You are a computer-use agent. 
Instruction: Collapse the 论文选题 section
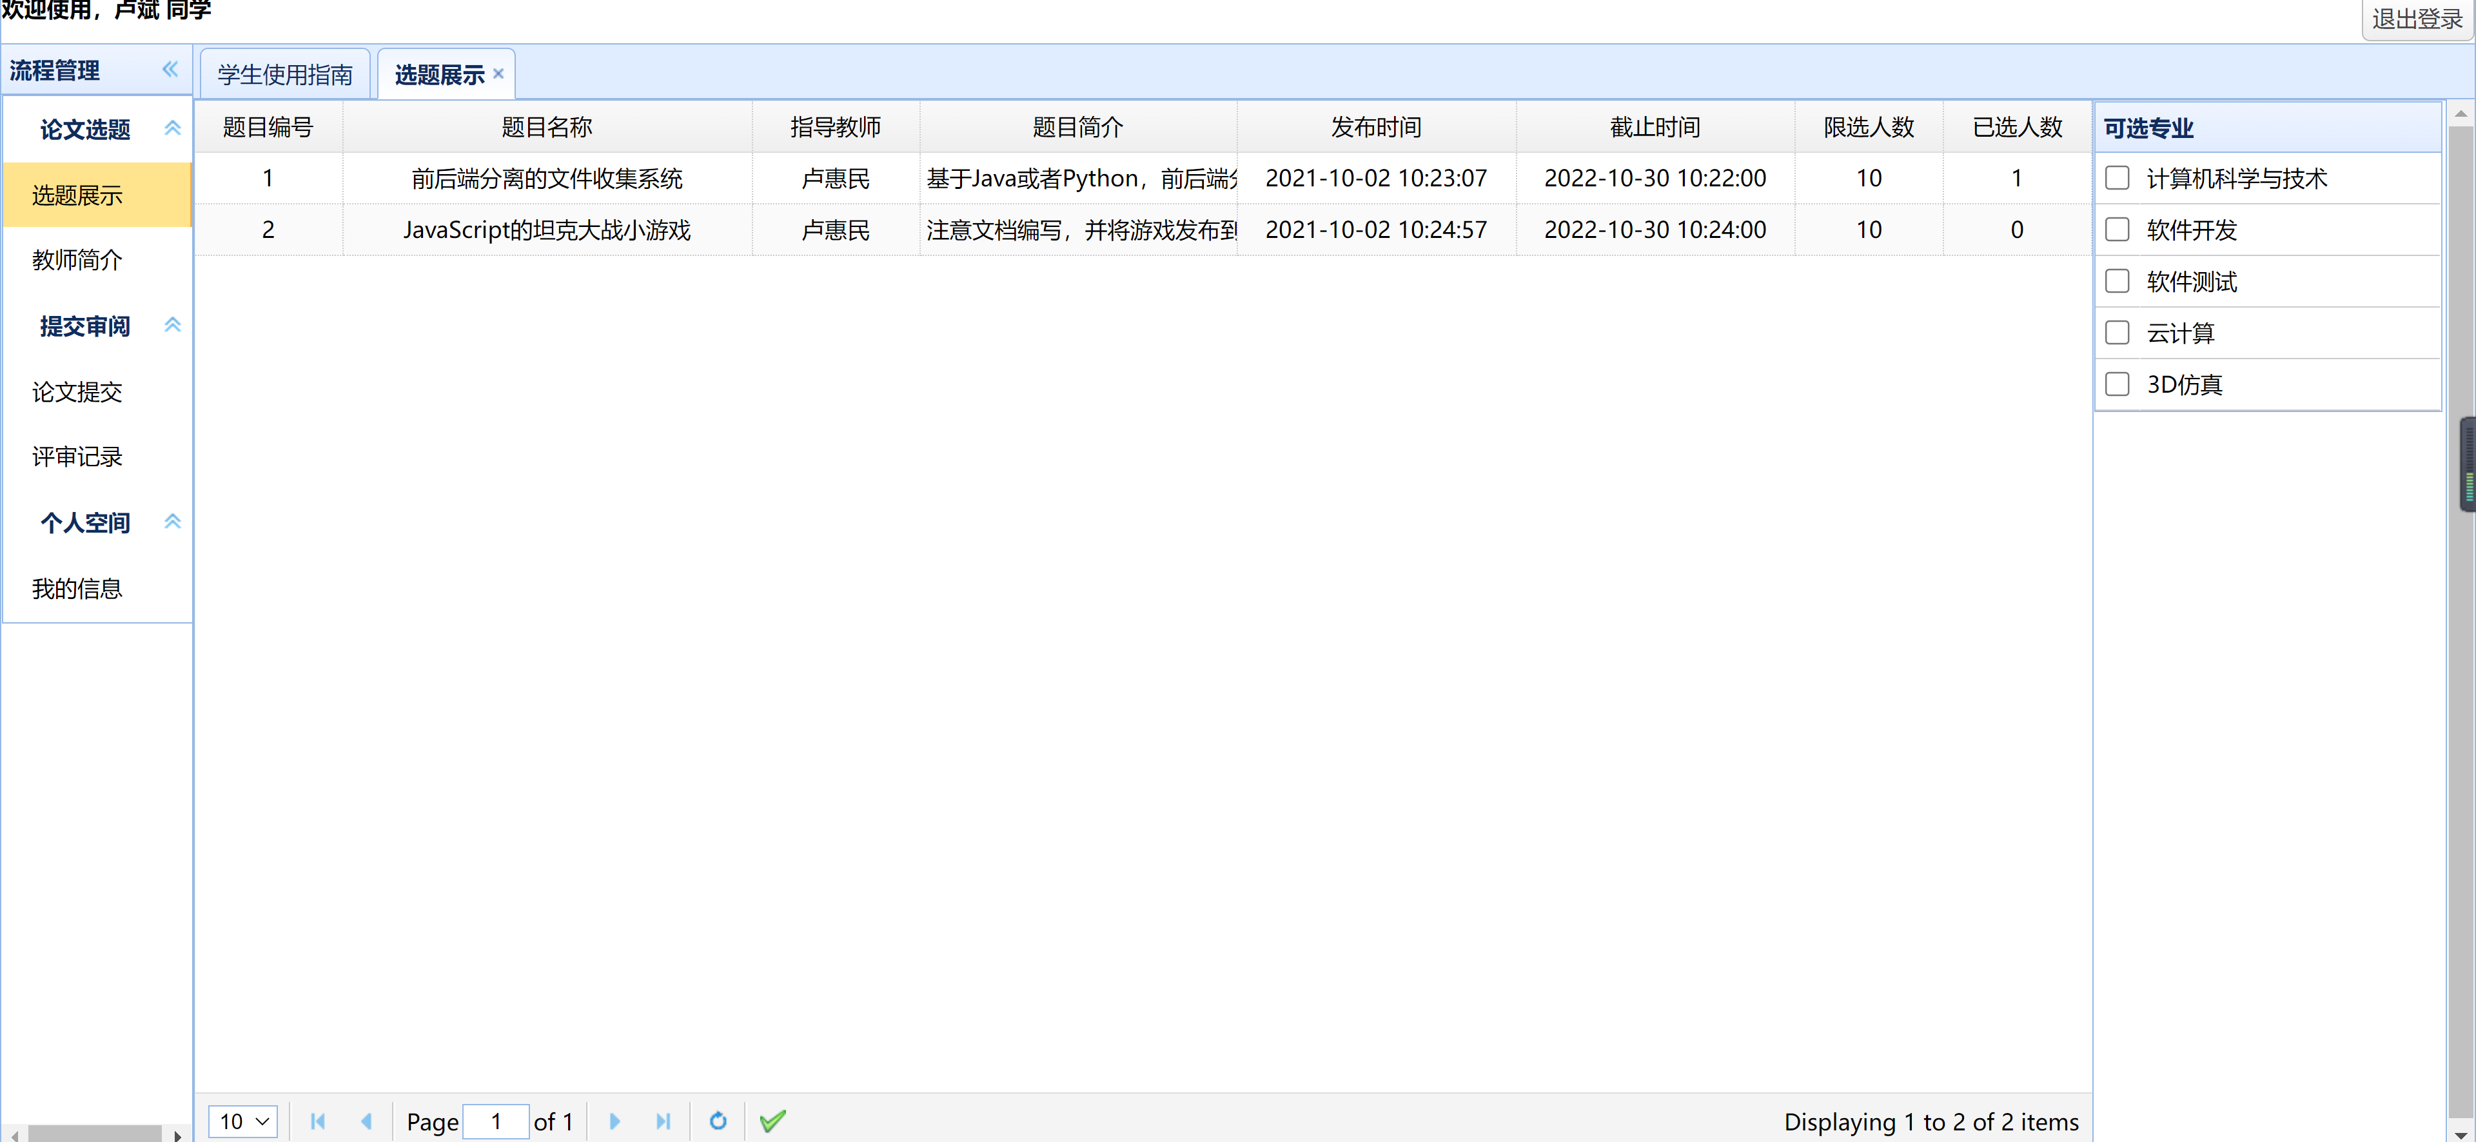[x=173, y=127]
